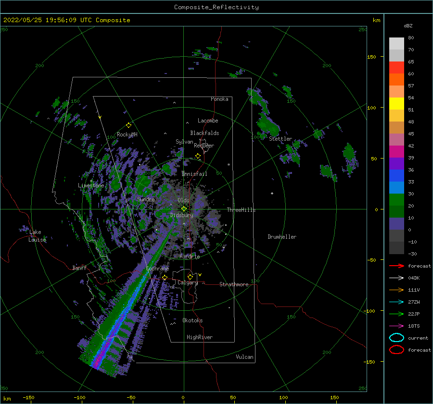Click the white plus marker west of Drumheller
Image resolution: width=433 pixels, height=404 pixels.
(x=272, y=193)
